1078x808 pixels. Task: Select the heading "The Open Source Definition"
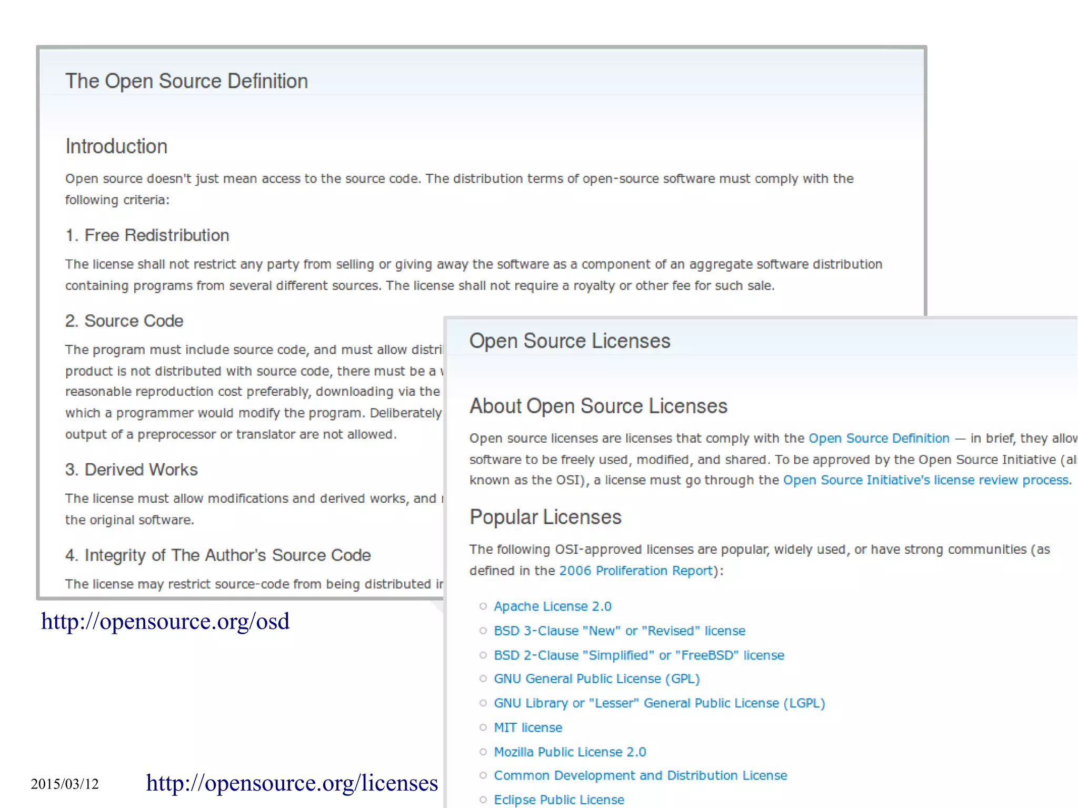pyautogui.click(x=187, y=81)
